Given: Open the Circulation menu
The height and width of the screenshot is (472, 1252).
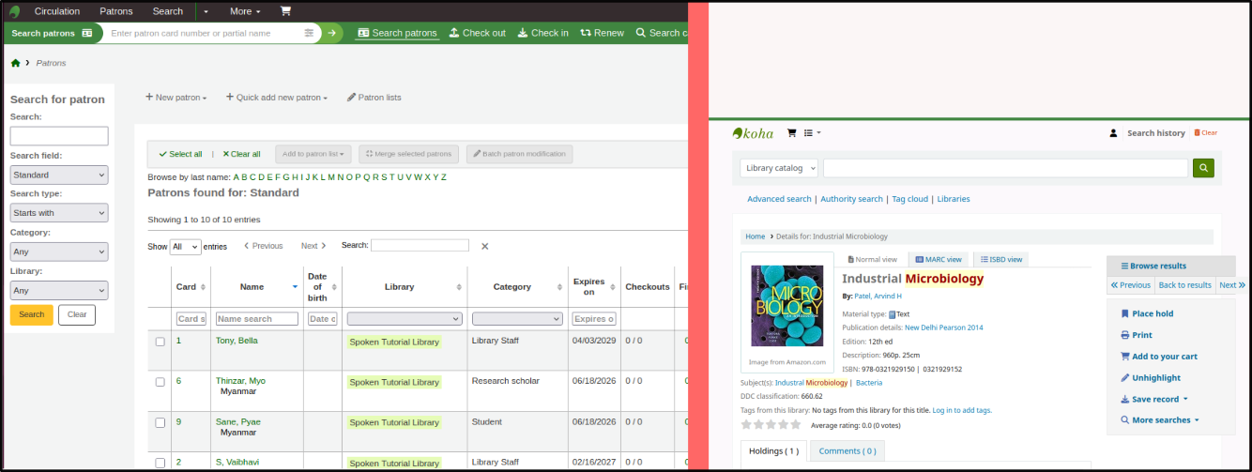Looking at the screenshot, I should 57,11.
